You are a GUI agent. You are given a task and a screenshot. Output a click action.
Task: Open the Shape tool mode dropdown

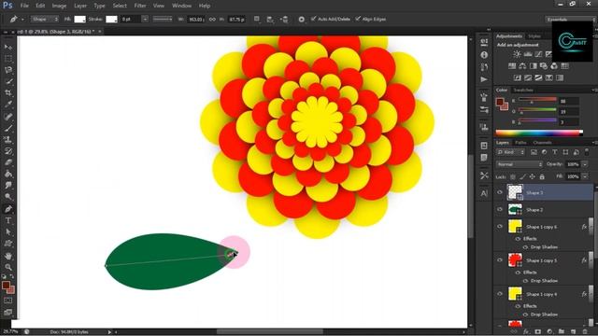pos(45,19)
